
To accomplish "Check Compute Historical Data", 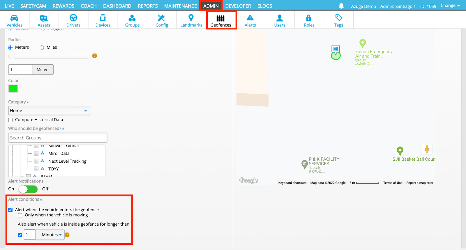I will pyautogui.click(x=10, y=120).
